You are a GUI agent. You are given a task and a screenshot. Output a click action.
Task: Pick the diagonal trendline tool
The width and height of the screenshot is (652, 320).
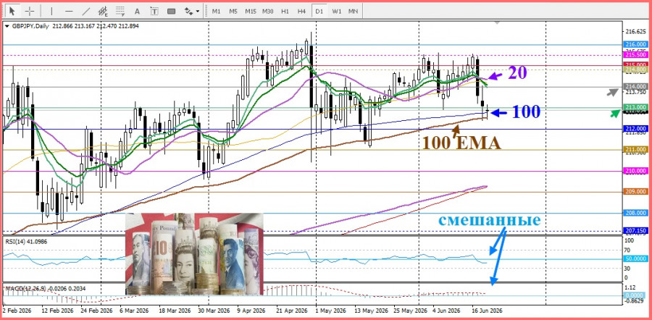point(86,11)
